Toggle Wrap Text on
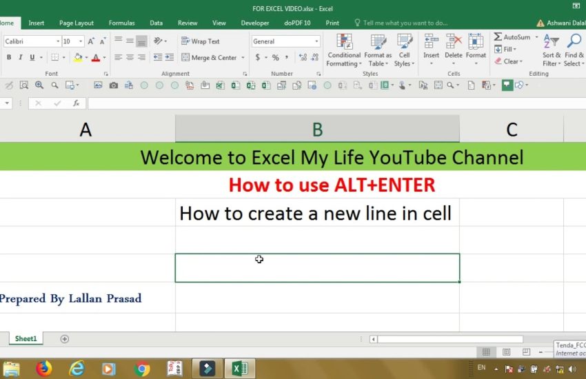Screen dimensions: 586x379 click(201, 41)
